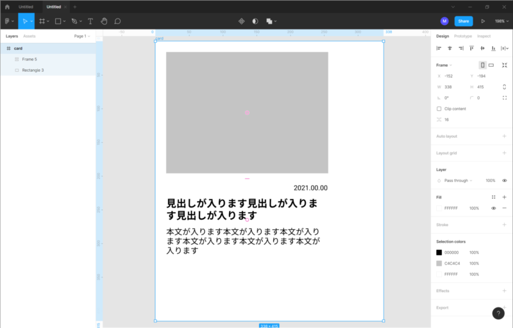Open the 198% zoom dropdown
This screenshot has height=328, width=513.
pos(500,21)
